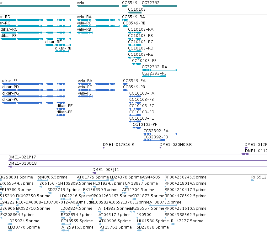
Task: Click the velo-RA transcript label
Action: [84, 17]
